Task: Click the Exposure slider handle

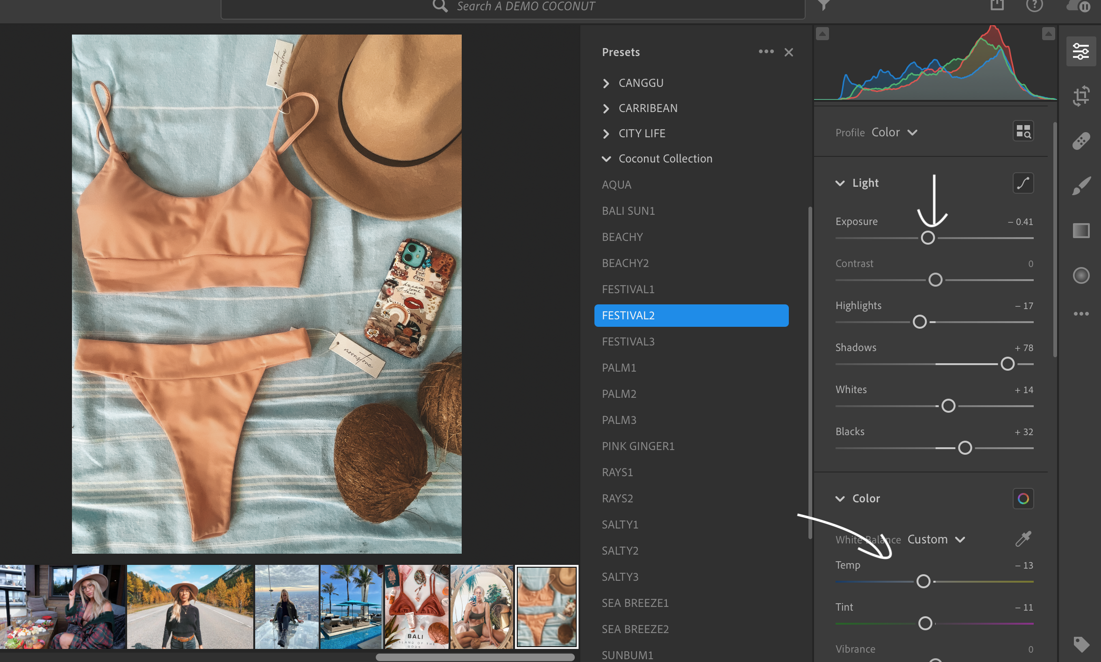Action: pyautogui.click(x=928, y=238)
